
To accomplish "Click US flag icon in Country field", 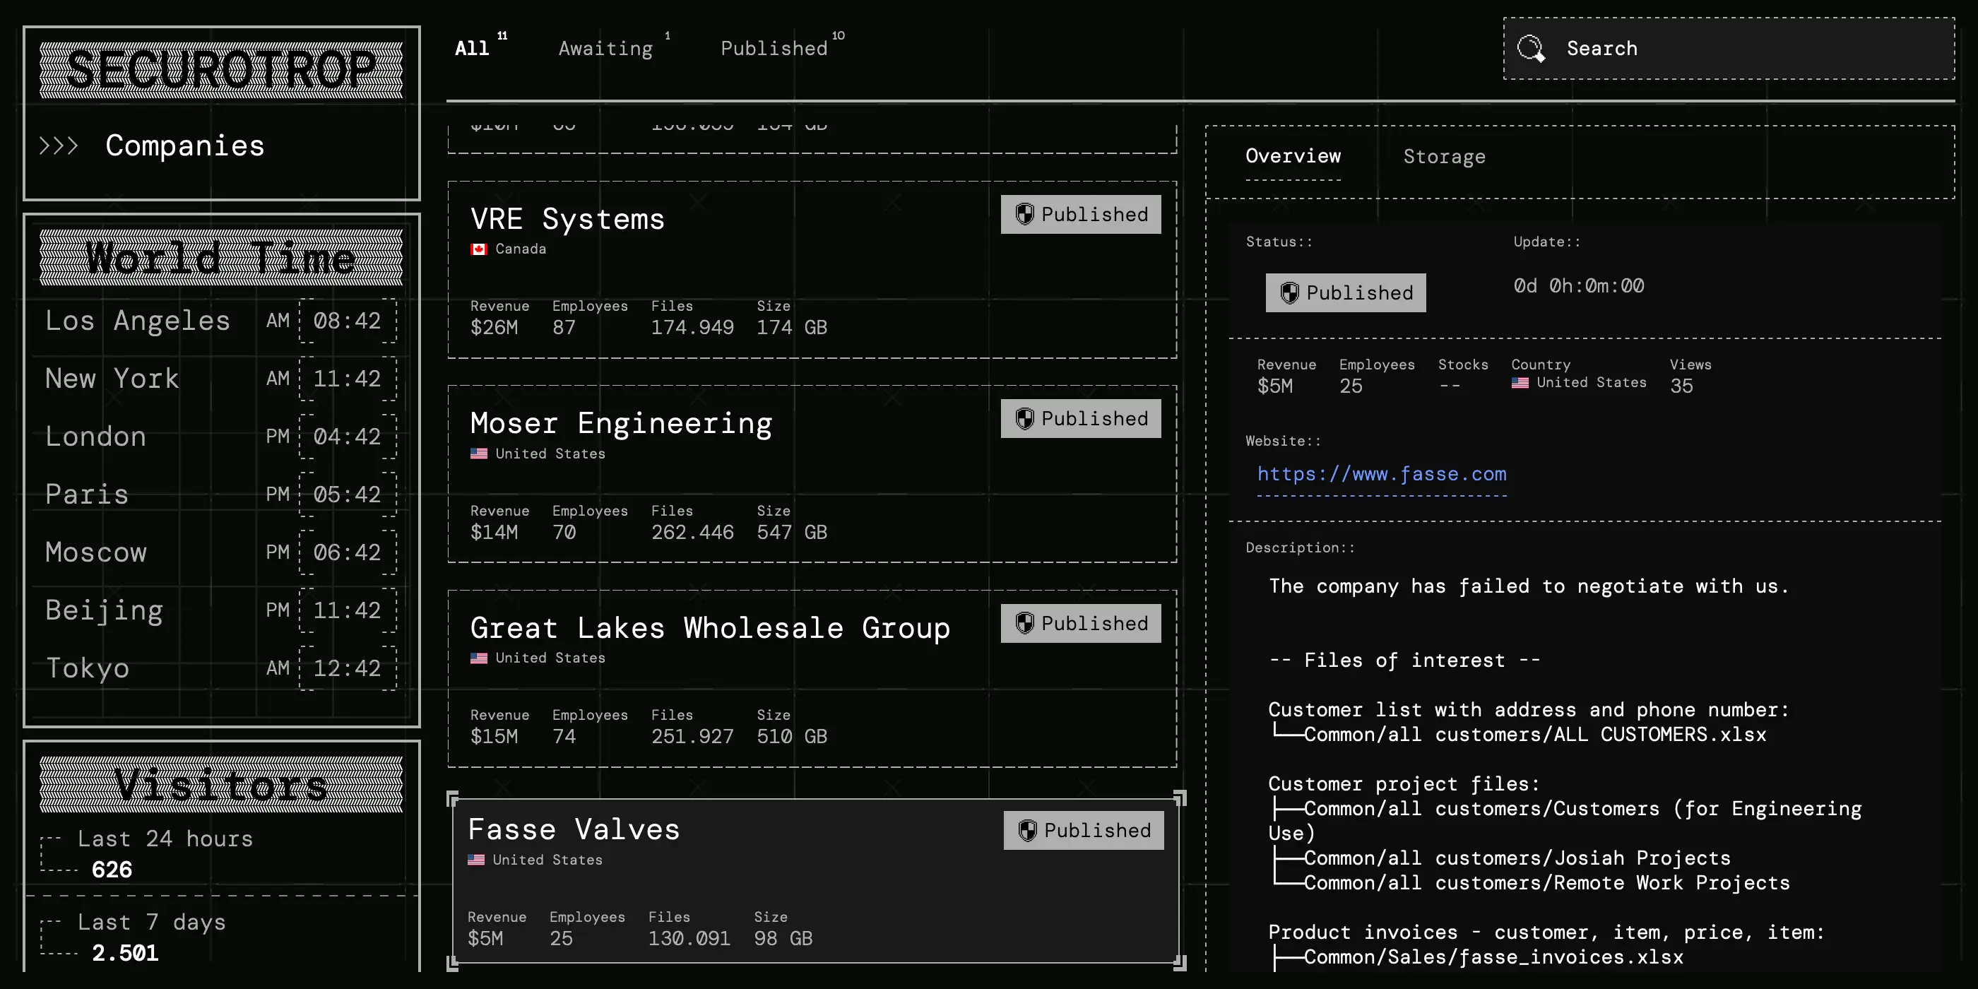I will tap(1520, 382).
